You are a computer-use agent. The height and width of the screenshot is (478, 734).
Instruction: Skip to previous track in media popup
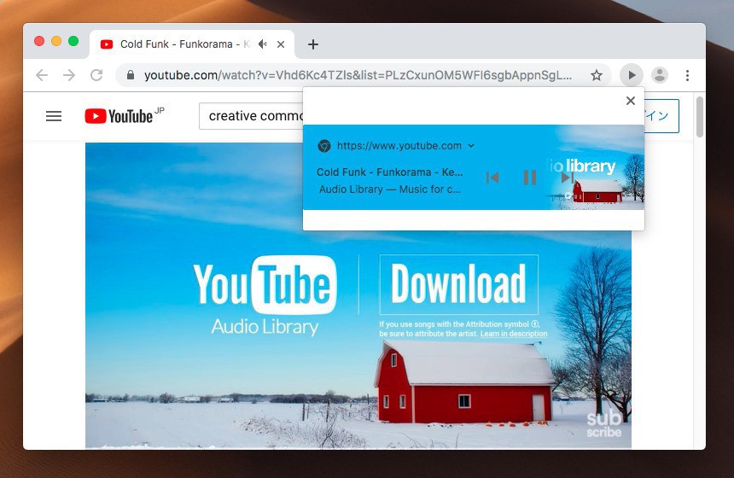tap(492, 178)
